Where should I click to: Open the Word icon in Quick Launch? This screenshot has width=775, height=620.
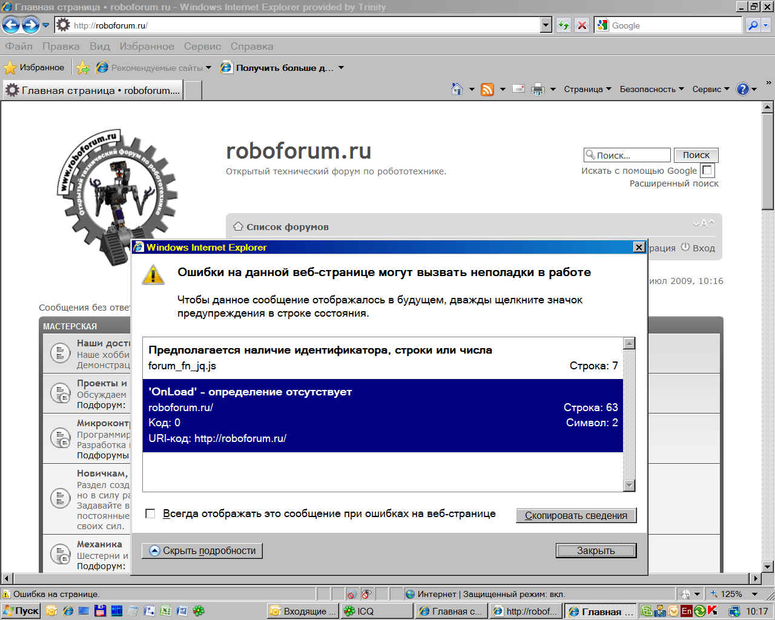coord(182,611)
